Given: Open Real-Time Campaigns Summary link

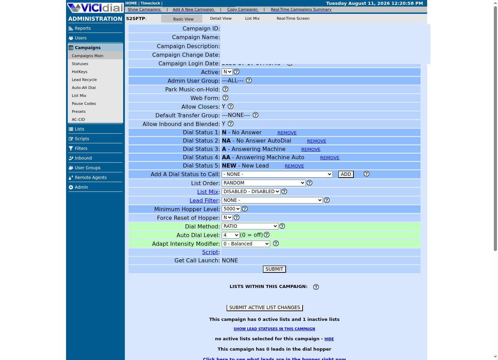Looking at the screenshot, I should [x=301, y=9].
